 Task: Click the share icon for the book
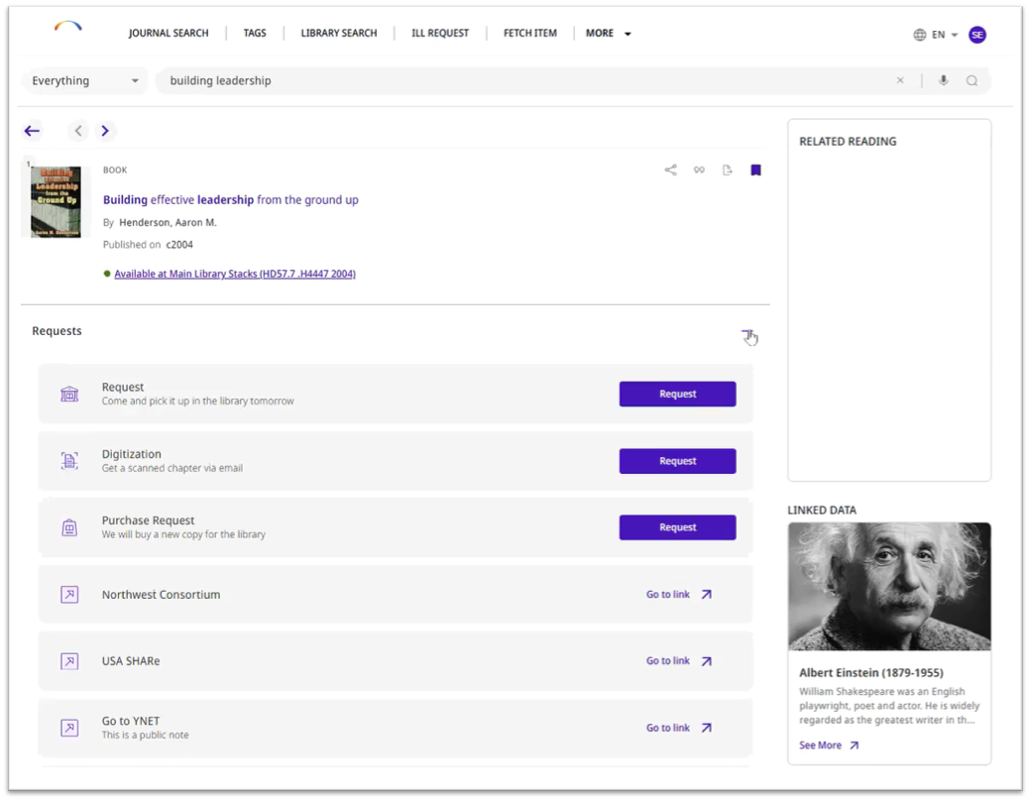[670, 171]
